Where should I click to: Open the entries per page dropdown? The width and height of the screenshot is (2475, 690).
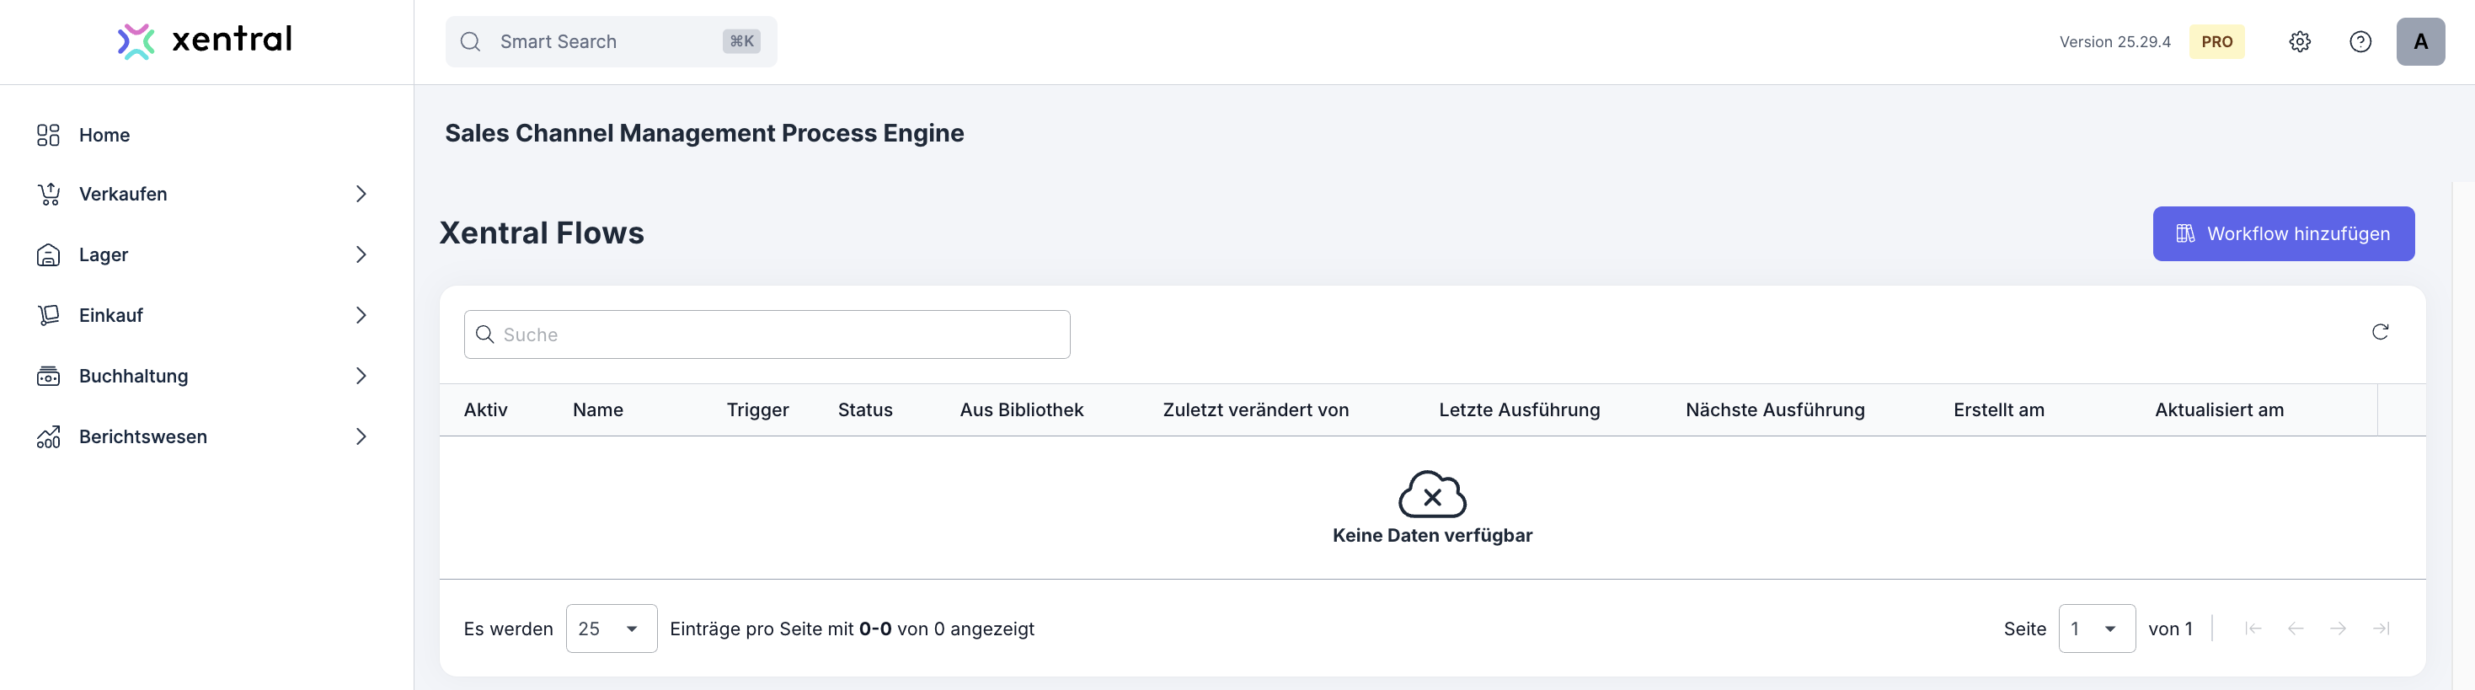(611, 628)
